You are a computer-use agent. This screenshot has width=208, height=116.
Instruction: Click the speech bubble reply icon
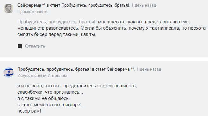click(x=20, y=46)
